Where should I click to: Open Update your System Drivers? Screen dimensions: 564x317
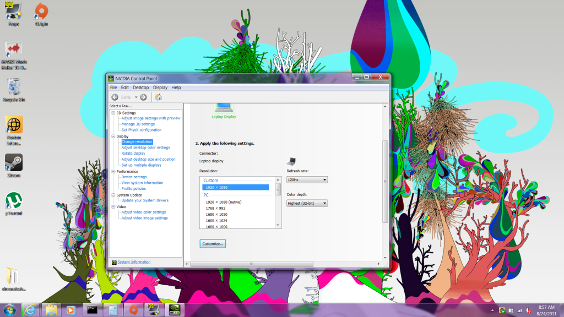(x=145, y=200)
